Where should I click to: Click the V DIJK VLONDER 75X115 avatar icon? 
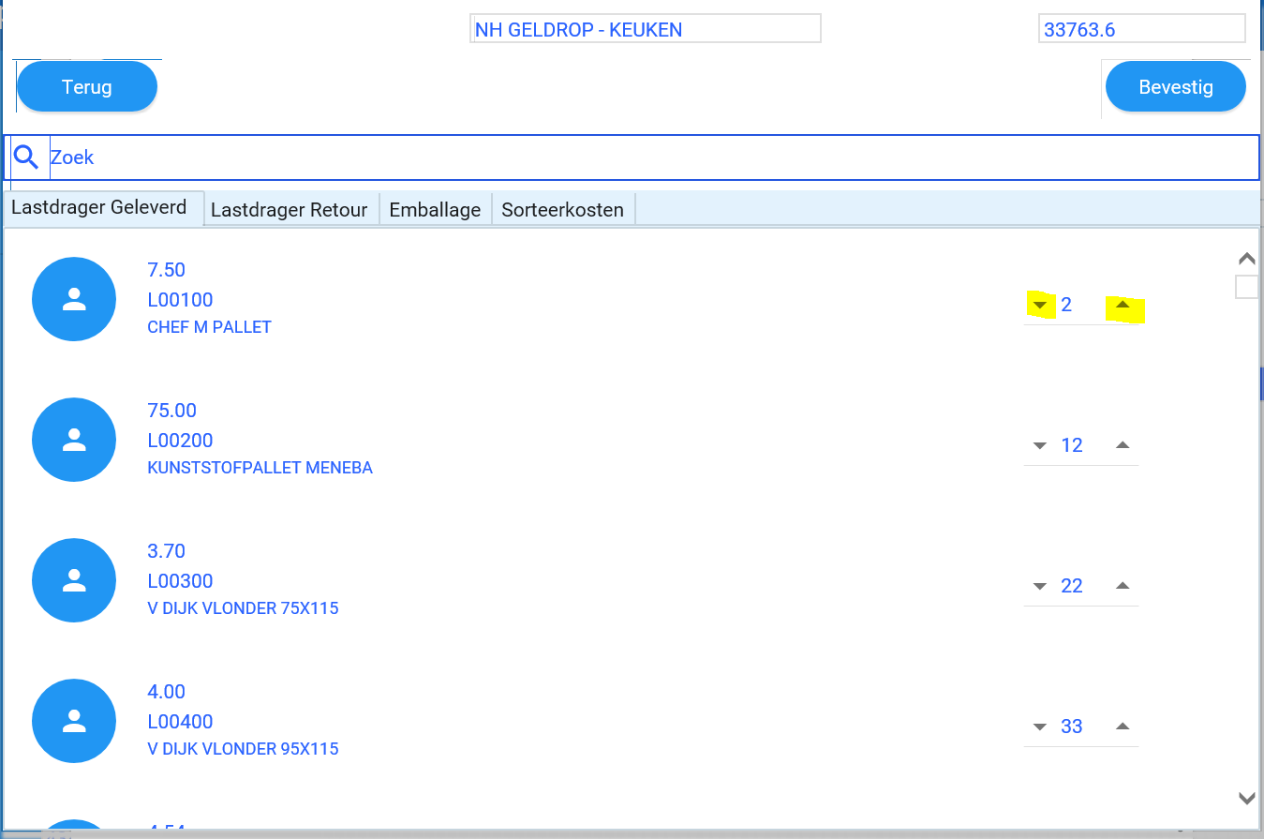point(74,580)
